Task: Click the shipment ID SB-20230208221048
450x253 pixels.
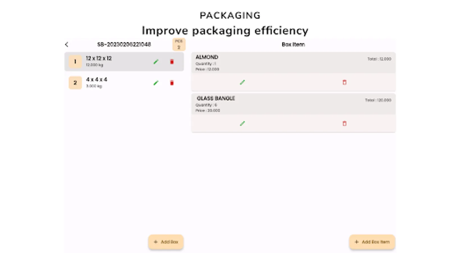Action: 124,44
